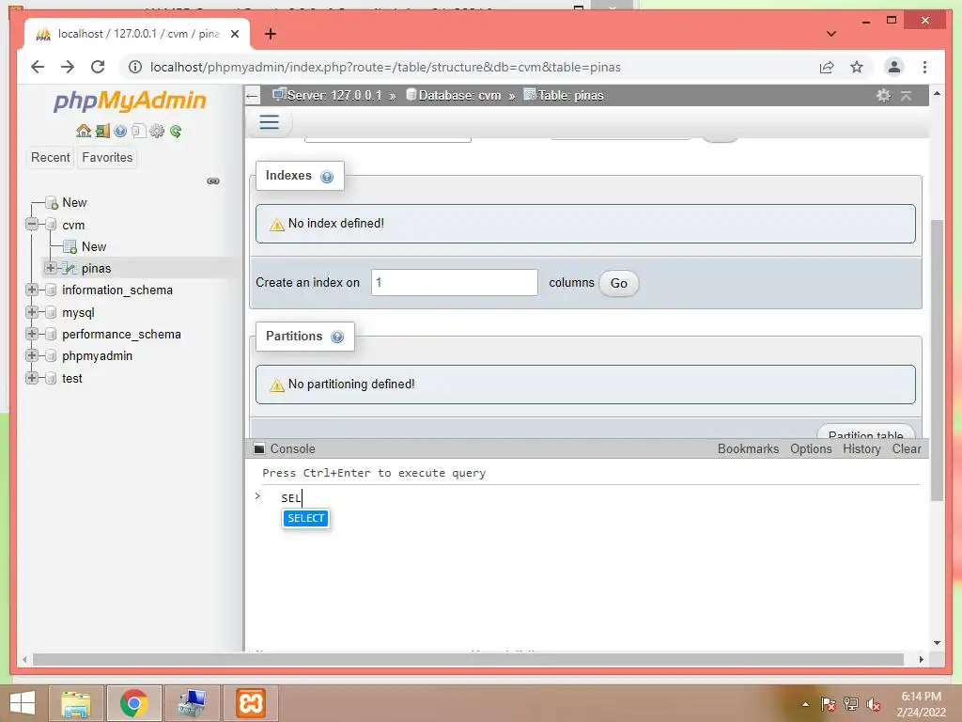The image size is (962, 722).
Task: Click the Partitions help icon
Action: coord(337,337)
